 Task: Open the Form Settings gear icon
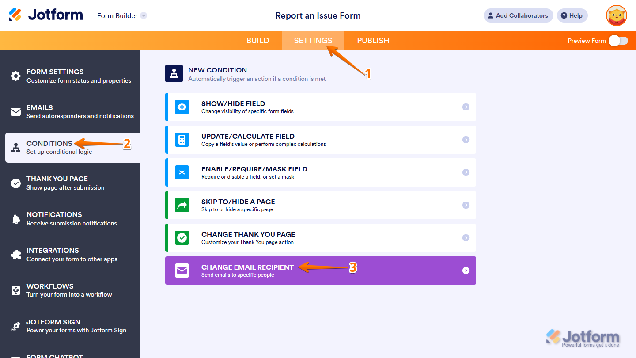coord(15,76)
